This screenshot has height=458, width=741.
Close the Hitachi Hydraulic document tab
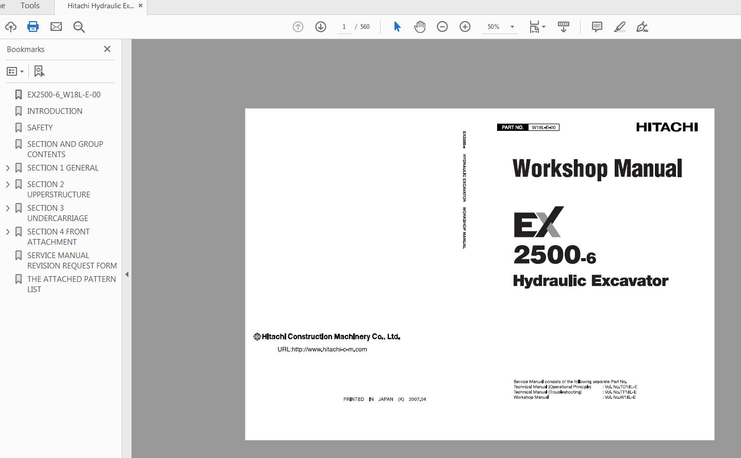click(140, 6)
